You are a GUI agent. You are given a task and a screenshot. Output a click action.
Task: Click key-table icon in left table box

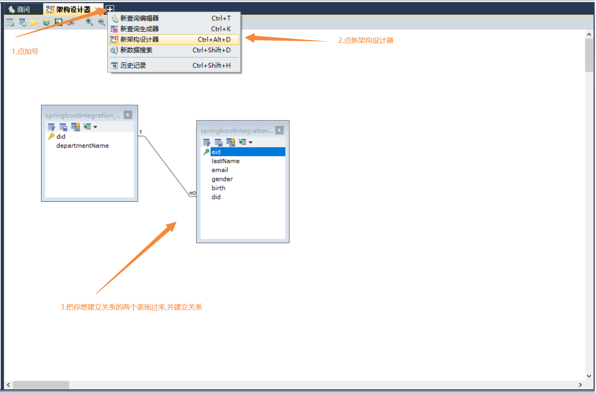pos(75,127)
